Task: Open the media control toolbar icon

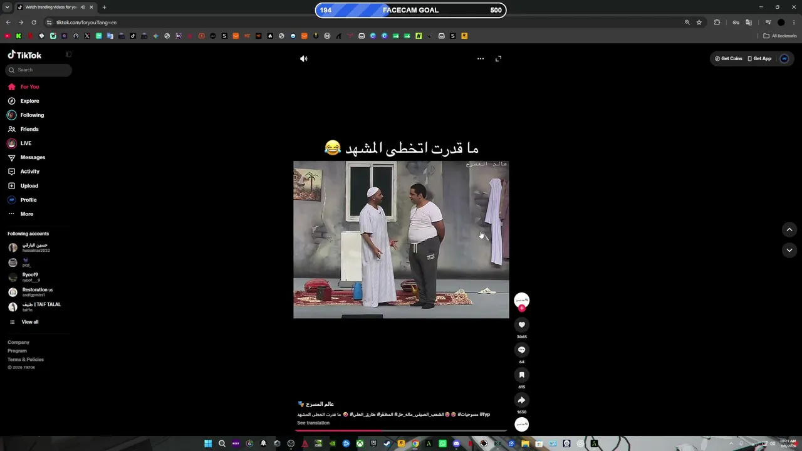Action: (768, 23)
